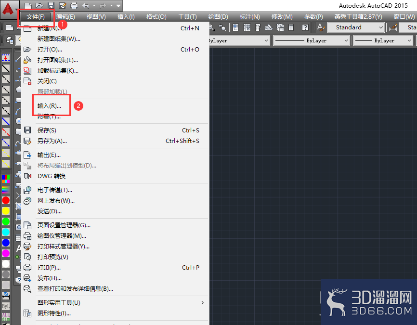Open the Standard text style dropdown
This screenshot has width=417, height=325.
(x=380, y=27)
